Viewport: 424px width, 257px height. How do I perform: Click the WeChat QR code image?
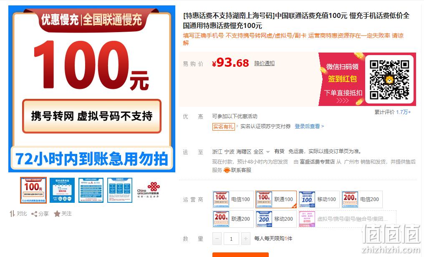(x=389, y=79)
